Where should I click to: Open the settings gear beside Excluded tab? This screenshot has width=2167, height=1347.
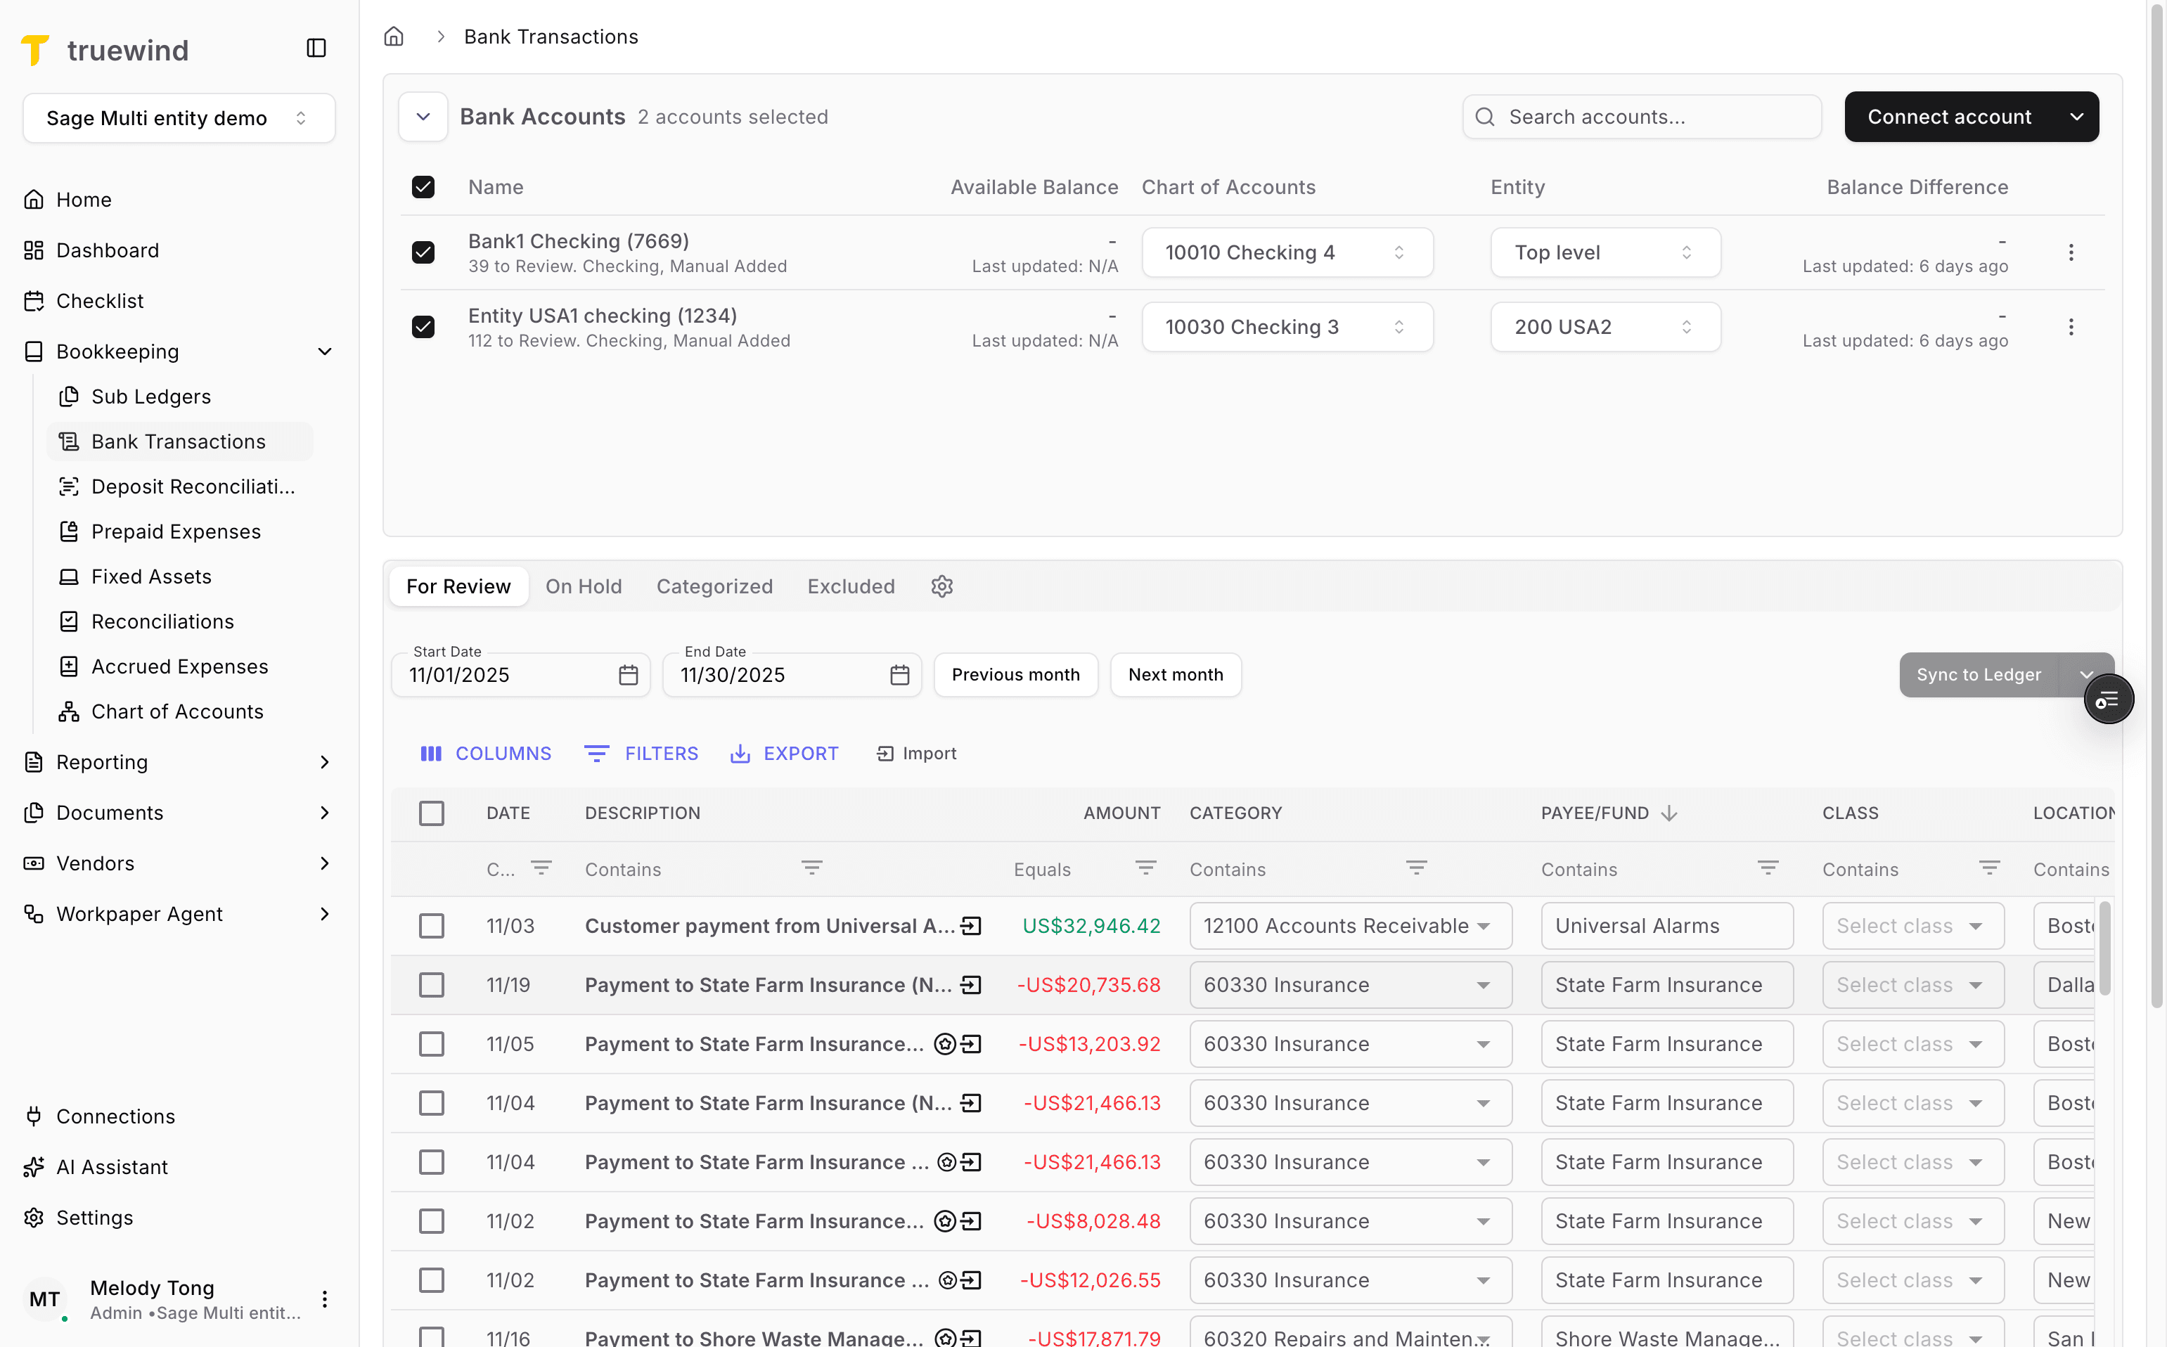point(942,586)
